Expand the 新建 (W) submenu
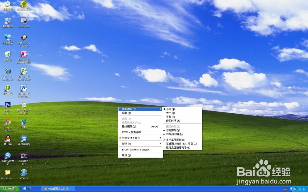The image size is (308, 192). (140, 143)
